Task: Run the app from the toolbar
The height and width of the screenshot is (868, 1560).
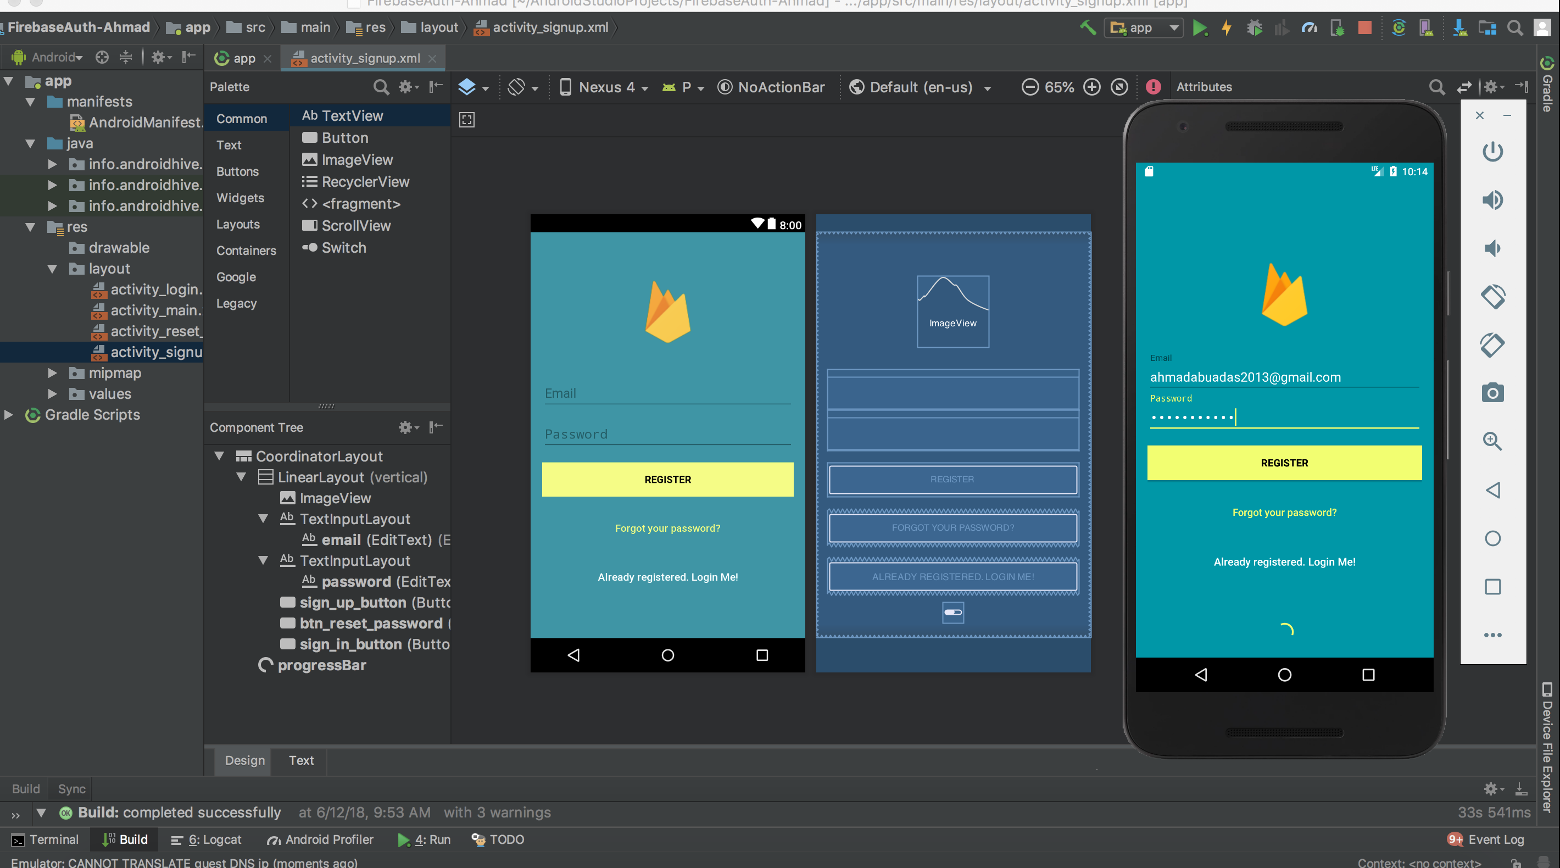Action: click(1200, 28)
